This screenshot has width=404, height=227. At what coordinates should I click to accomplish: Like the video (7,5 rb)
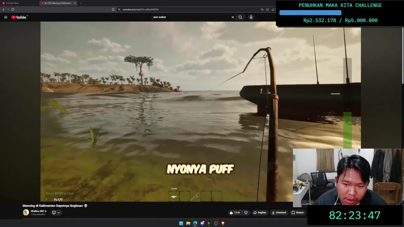pos(235,212)
